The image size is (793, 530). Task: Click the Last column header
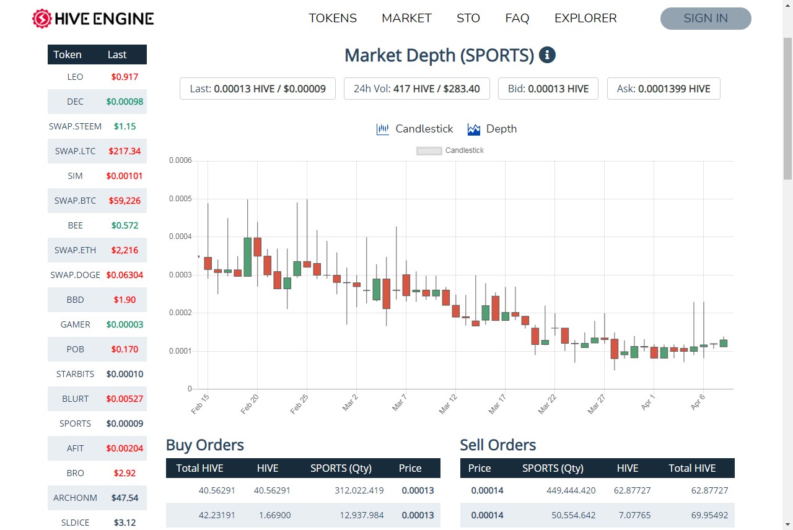117,54
